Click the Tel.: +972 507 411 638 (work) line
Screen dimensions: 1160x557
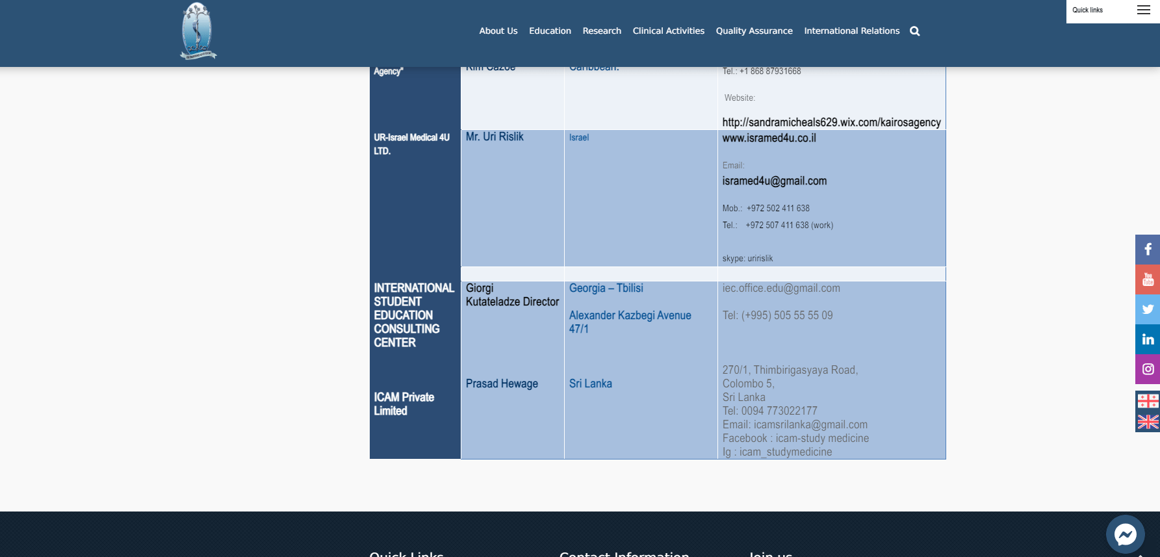click(778, 225)
